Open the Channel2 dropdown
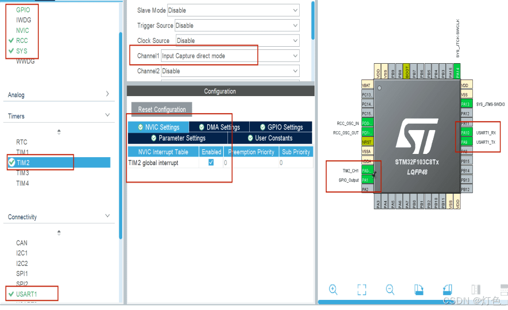 point(230,71)
